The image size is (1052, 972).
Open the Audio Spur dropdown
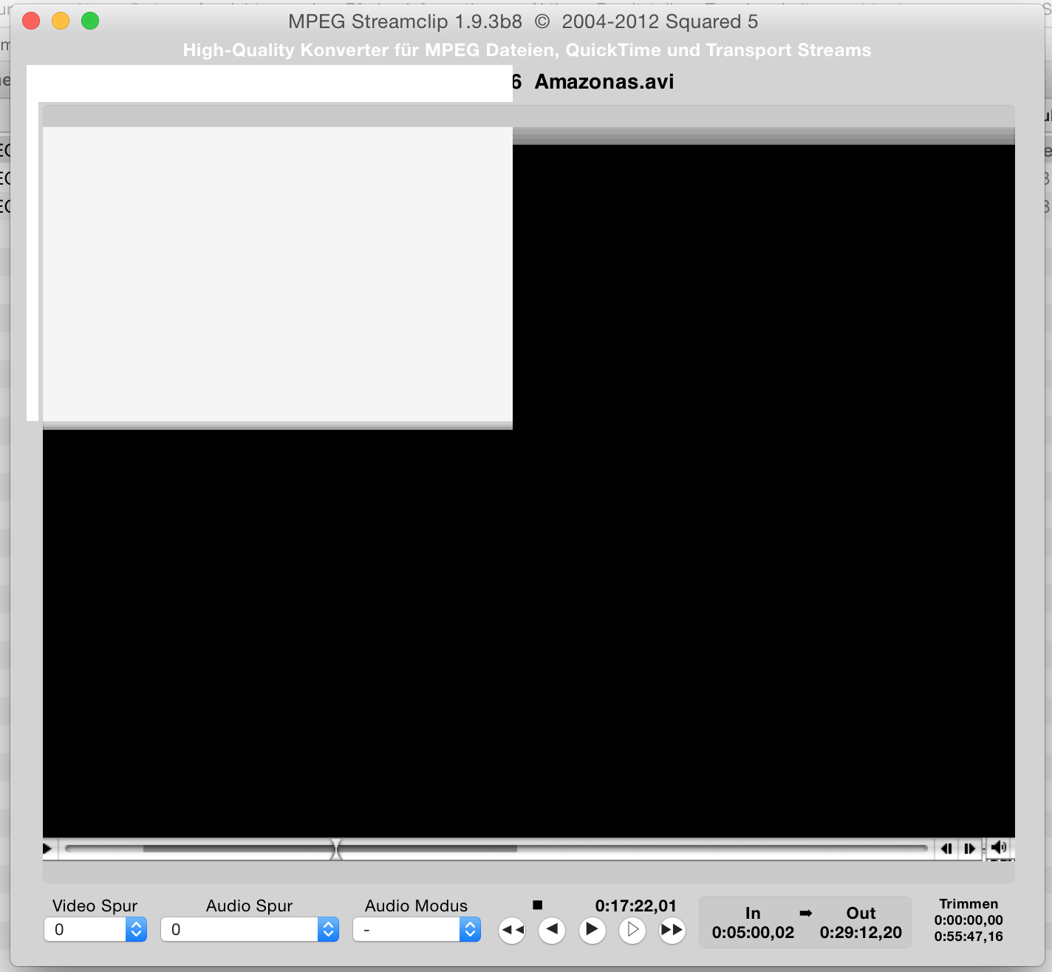pos(250,929)
